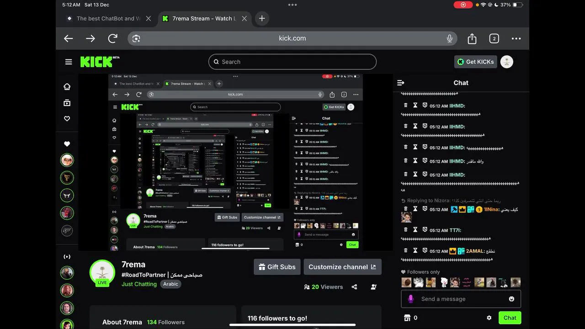Open the Browse icon in the left sidebar

[x=67, y=103]
